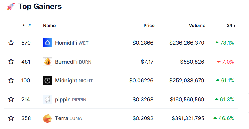
Task: Click the BurnedFi flame logo icon
Action: (x=47, y=62)
